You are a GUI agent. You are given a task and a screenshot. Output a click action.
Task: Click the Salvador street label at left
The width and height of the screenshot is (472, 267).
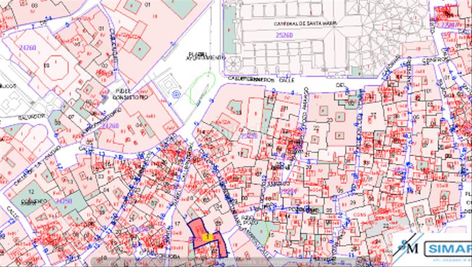click(34, 116)
